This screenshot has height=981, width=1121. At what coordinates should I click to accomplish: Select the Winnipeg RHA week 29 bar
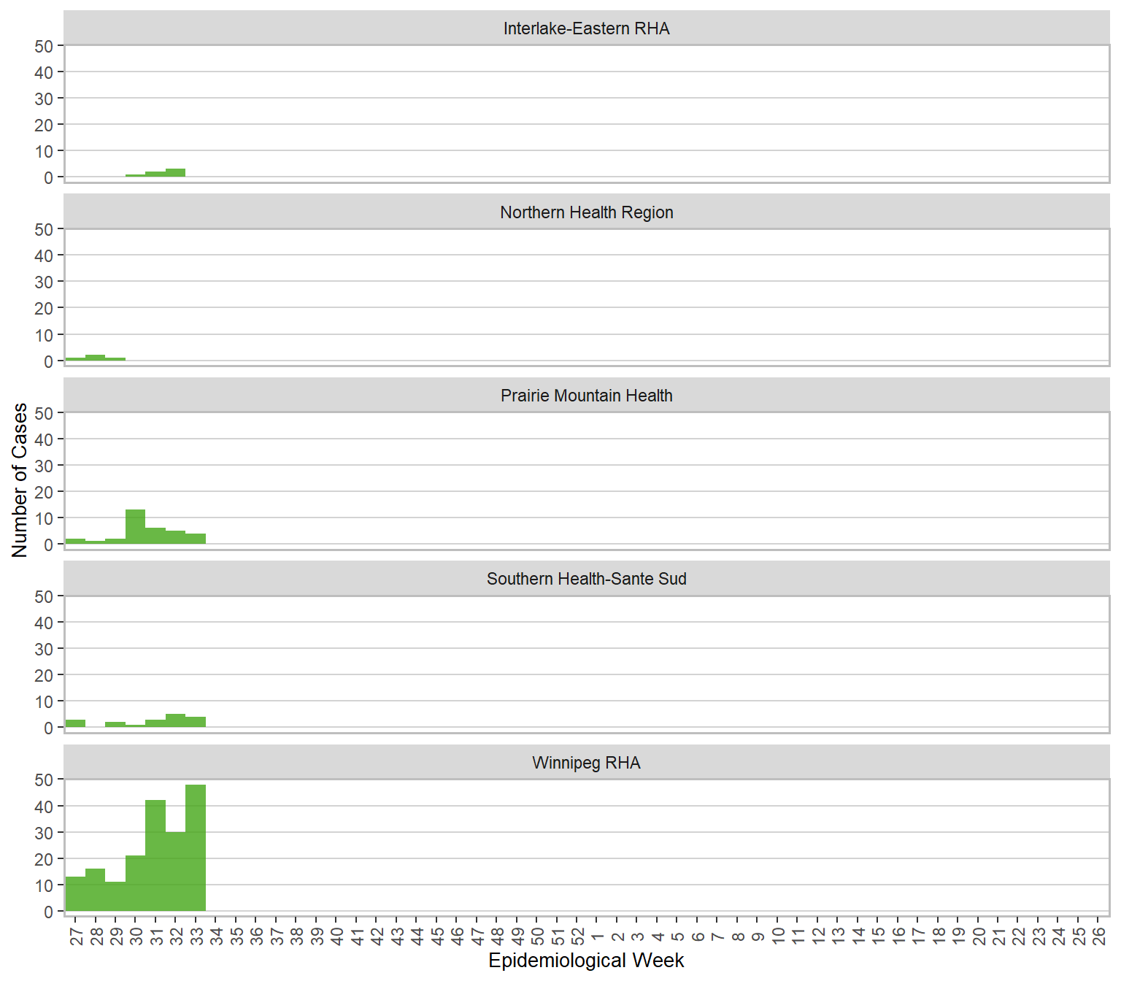pyautogui.click(x=115, y=897)
